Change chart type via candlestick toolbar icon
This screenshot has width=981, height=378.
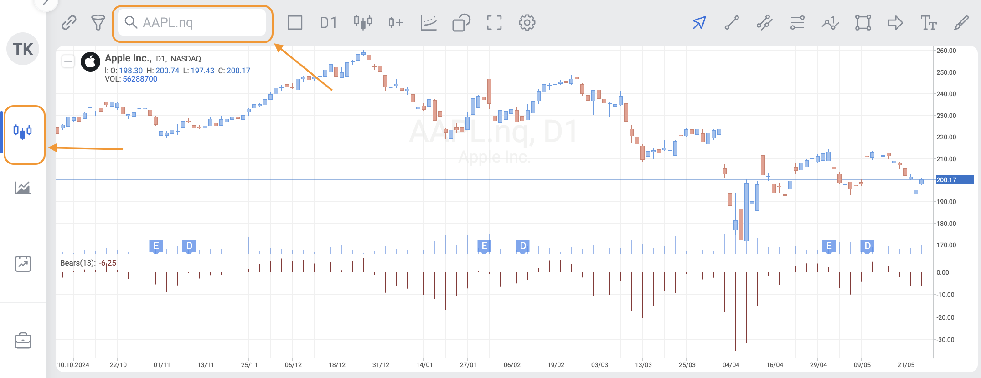click(x=363, y=22)
